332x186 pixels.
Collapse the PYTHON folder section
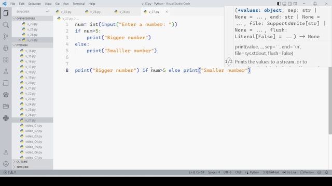coord(33,45)
